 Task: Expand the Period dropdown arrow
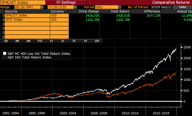pos(120,7)
